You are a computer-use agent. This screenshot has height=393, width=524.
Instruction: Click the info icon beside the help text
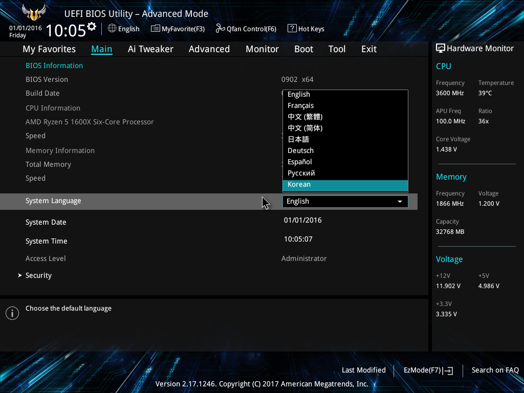pyautogui.click(x=12, y=313)
